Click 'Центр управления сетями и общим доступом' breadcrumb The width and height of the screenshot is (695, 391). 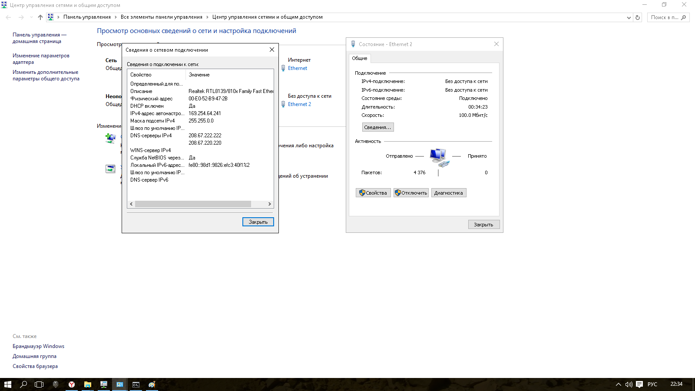point(268,17)
